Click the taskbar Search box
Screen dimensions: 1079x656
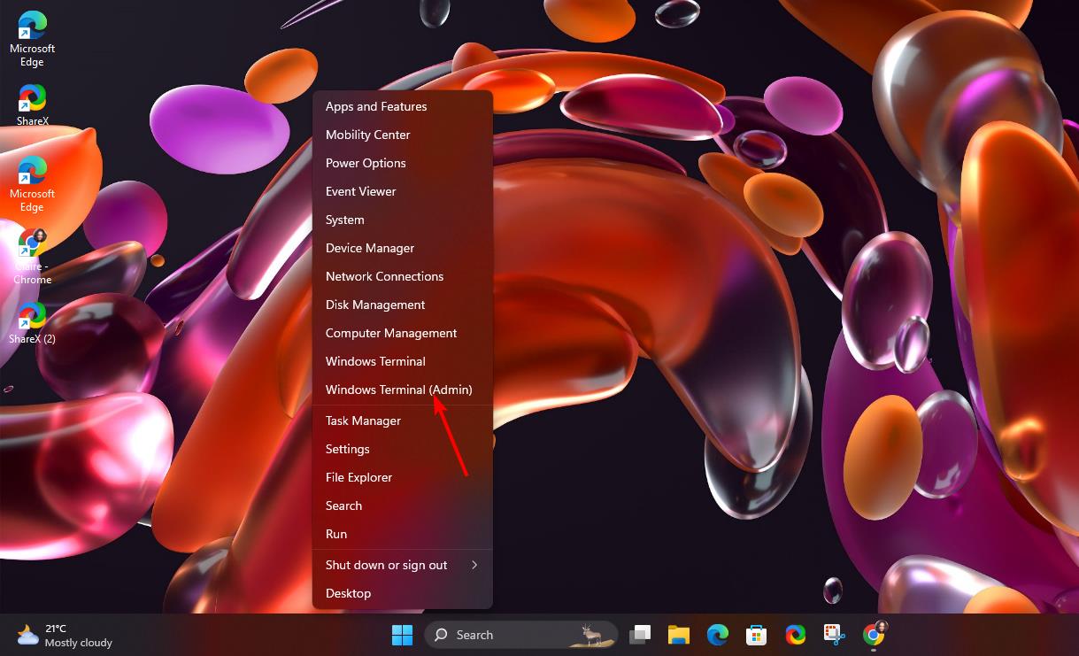[x=520, y=635]
